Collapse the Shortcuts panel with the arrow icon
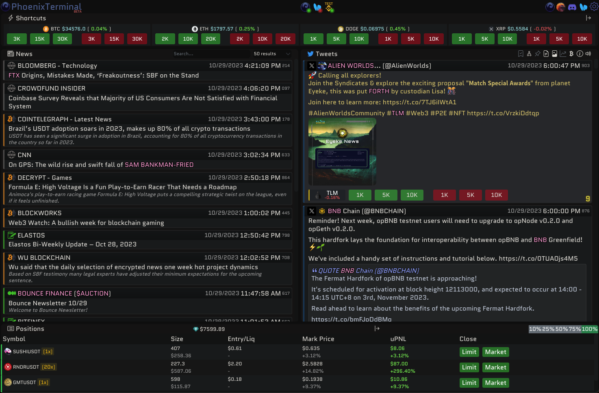599x393 pixels. 588,18
